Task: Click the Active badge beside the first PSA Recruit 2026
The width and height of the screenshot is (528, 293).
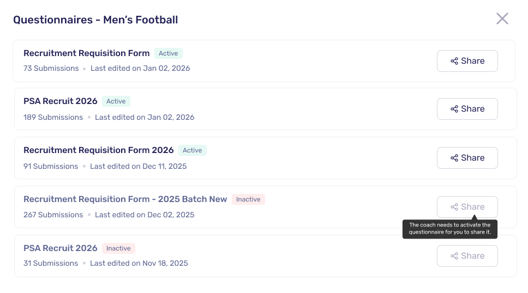Action: [116, 101]
